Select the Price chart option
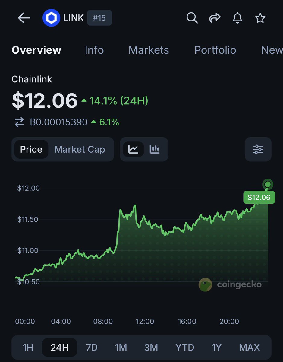The width and height of the screenshot is (283, 362). pyautogui.click(x=31, y=149)
